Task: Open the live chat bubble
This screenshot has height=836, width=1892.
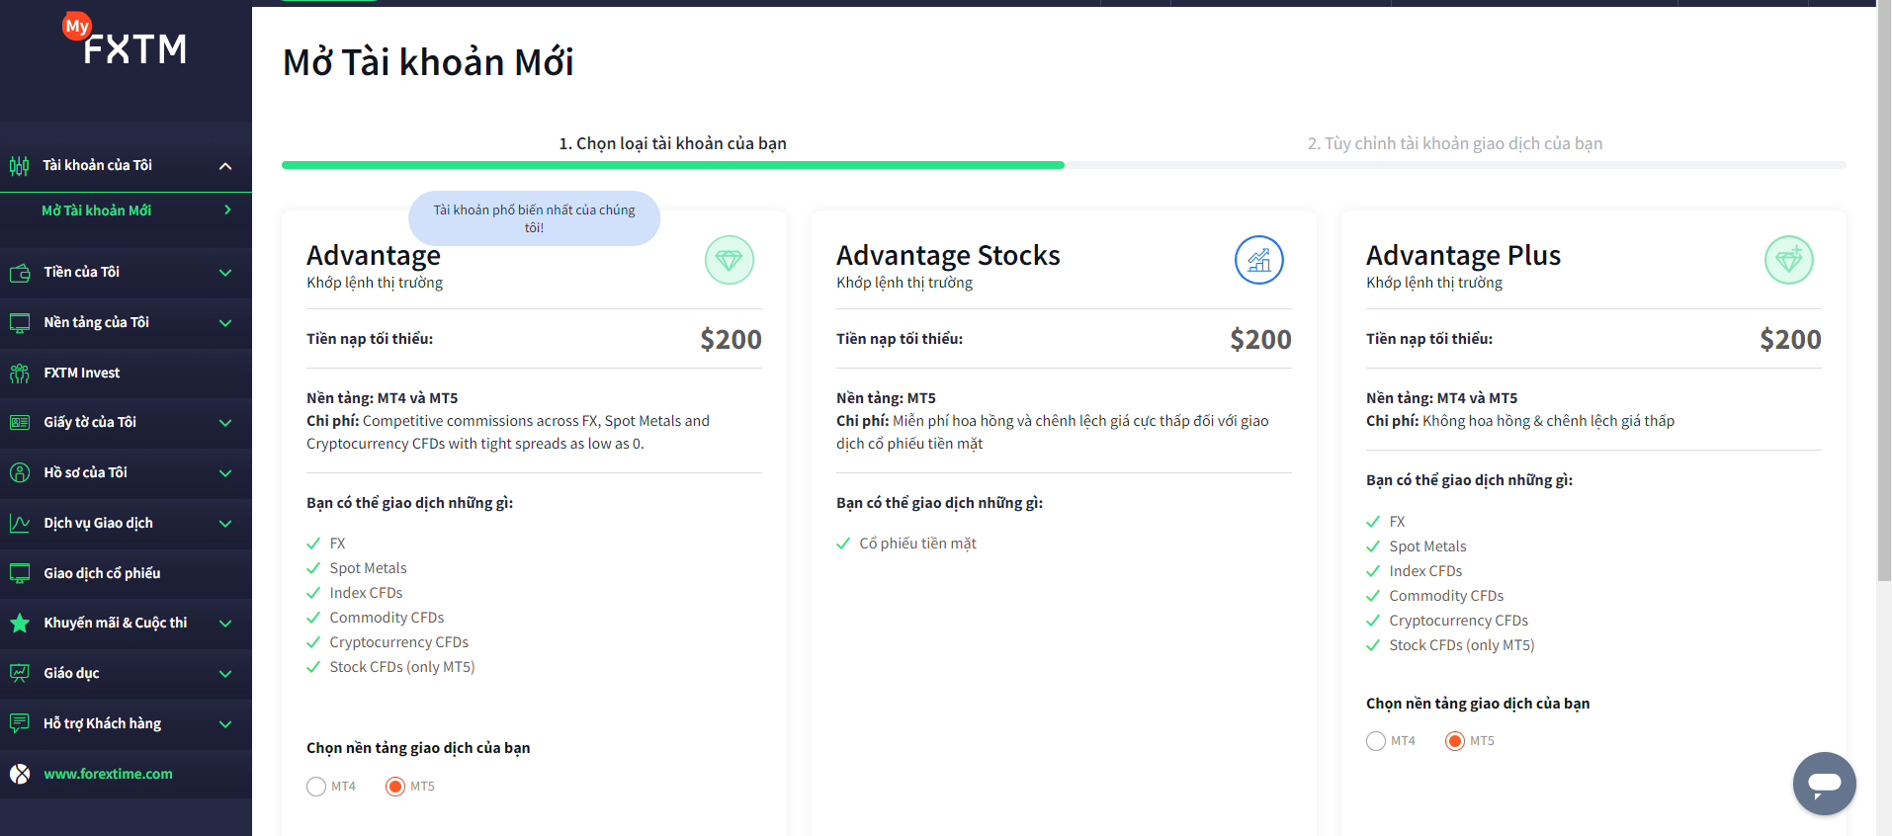Action: 1825,784
